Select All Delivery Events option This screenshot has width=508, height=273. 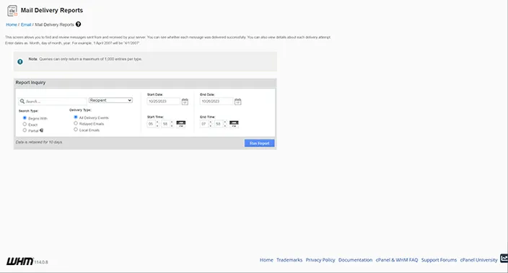click(76, 117)
